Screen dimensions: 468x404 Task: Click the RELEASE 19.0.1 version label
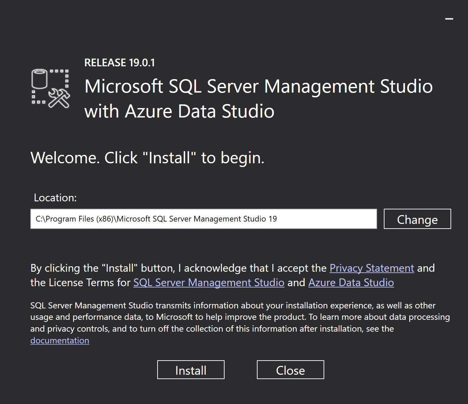[x=120, y=62]
